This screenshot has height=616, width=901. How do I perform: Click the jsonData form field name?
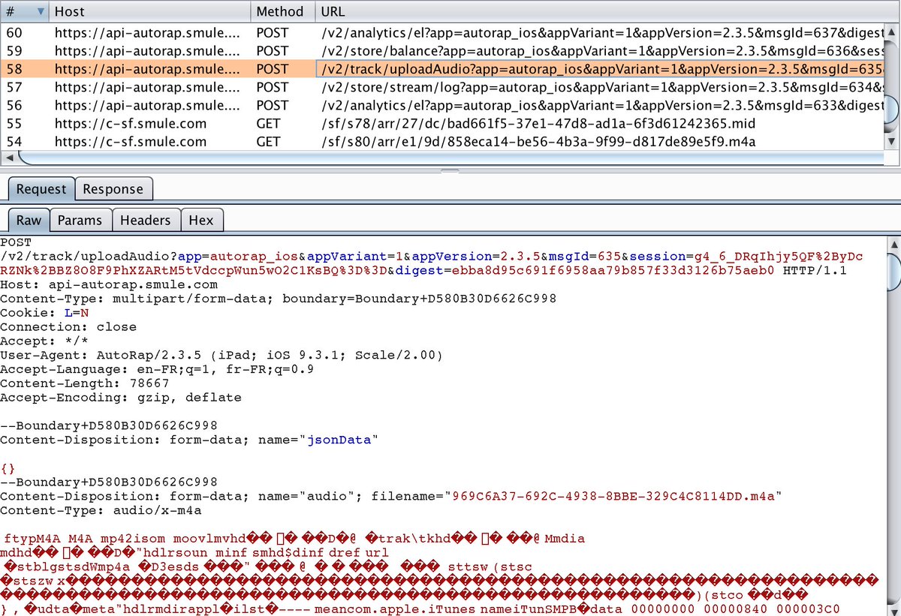(x=339, y=440)
